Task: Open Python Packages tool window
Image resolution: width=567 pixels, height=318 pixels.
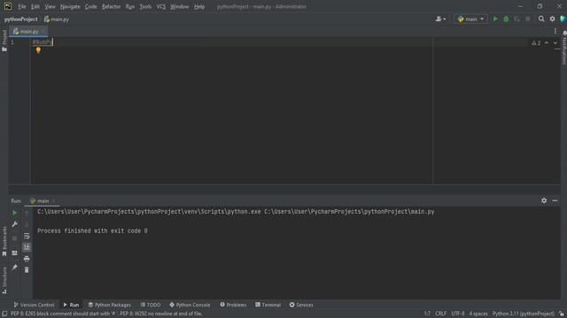Action: click(110, 305)
